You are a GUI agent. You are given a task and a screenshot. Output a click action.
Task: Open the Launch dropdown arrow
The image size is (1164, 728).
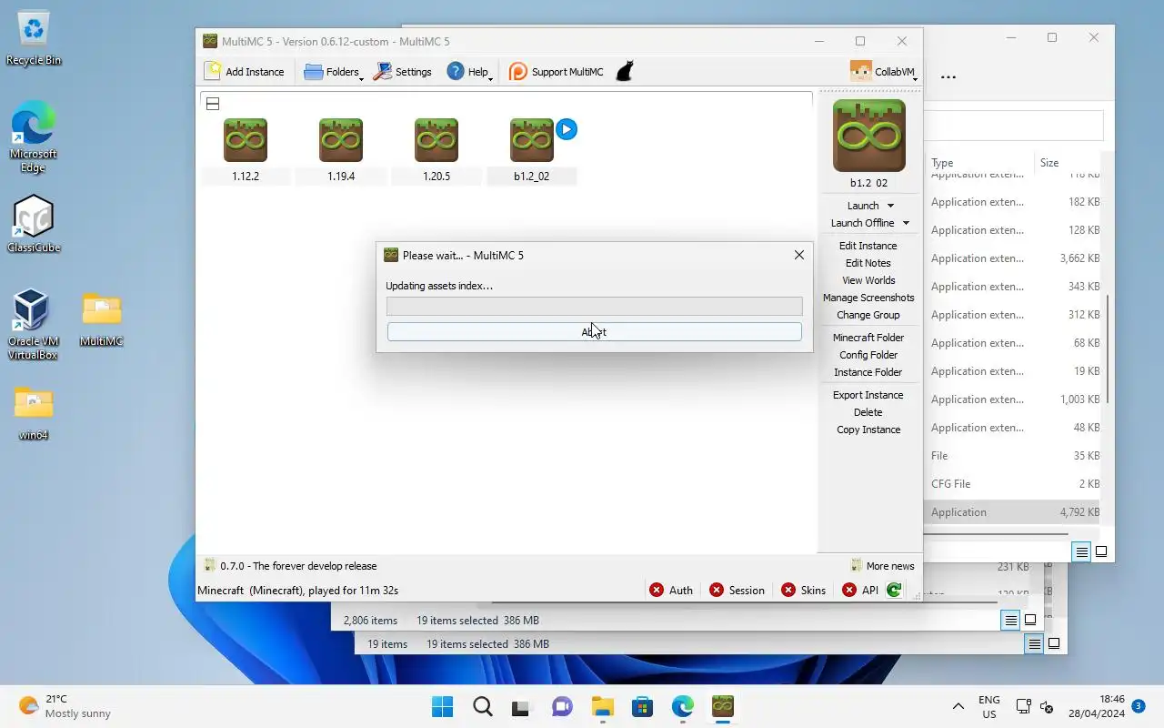pos(890,206)
